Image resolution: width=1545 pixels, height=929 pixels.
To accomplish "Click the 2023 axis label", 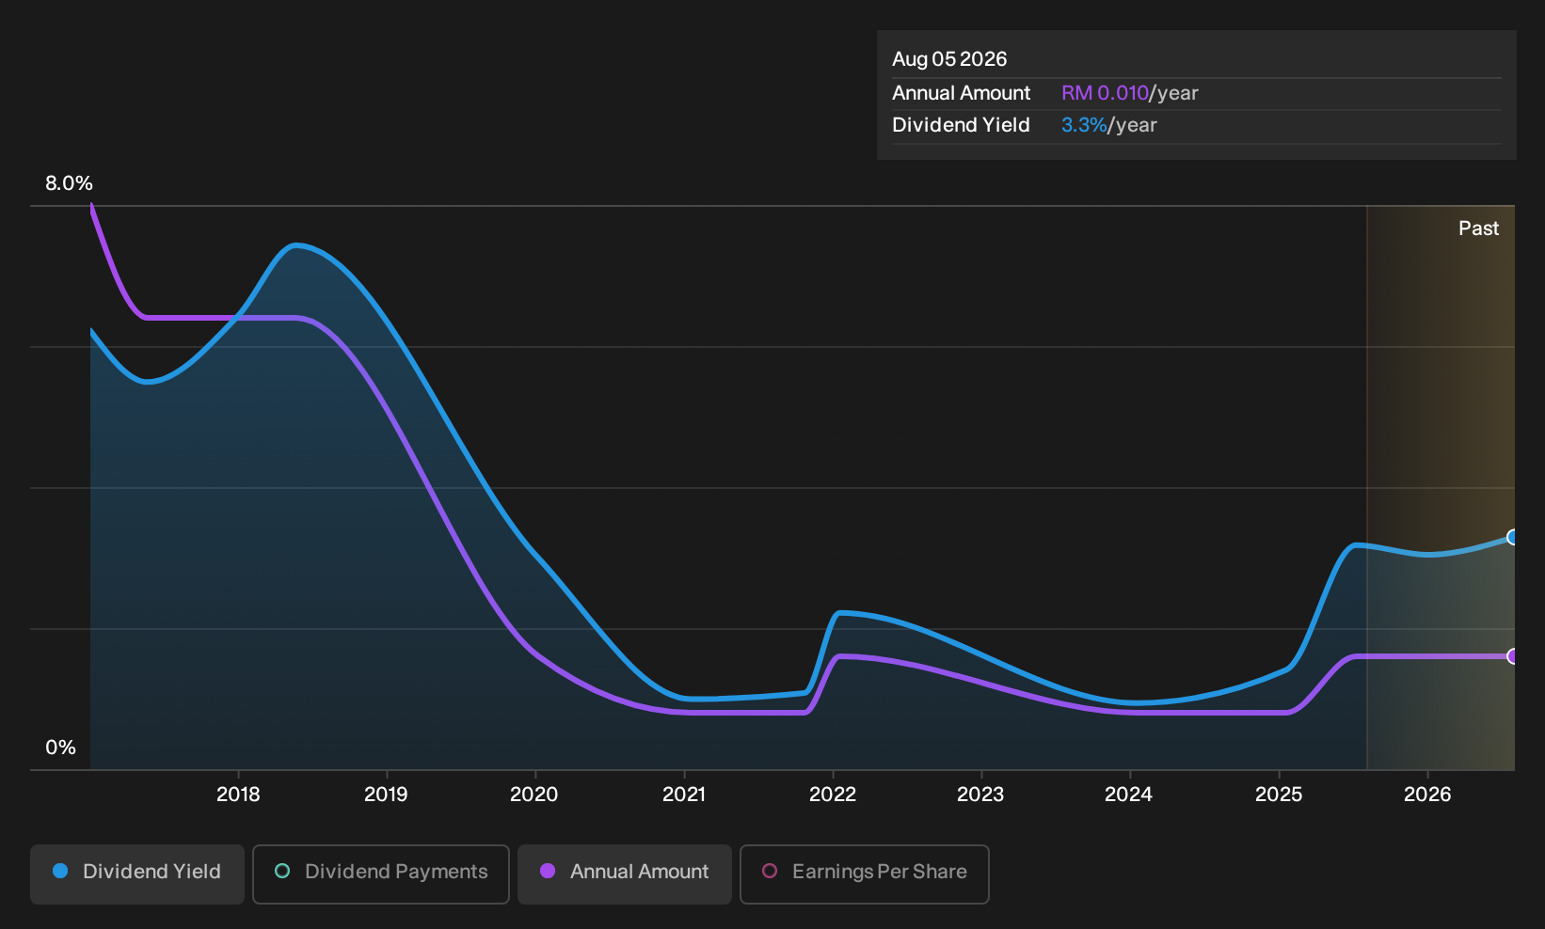I will (x=980, y=795).
